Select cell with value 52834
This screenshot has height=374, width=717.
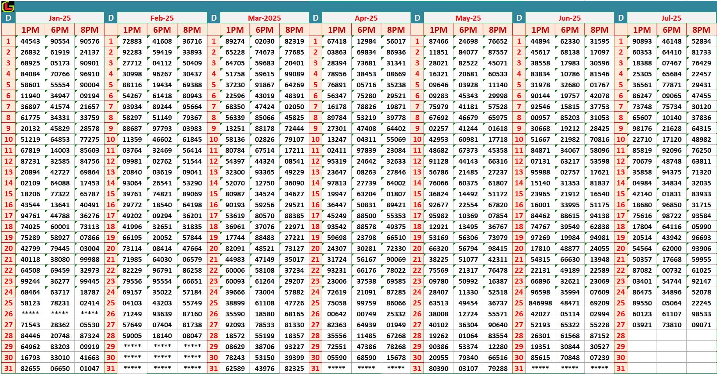(x=701, y=41)
